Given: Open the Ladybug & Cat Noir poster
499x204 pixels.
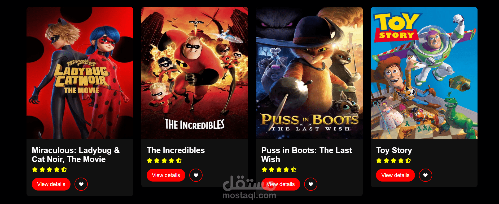Looking at the screenshot, I should [80, 73].
